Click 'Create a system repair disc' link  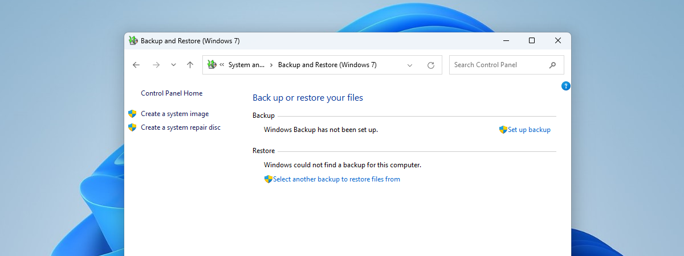point(181,127)
